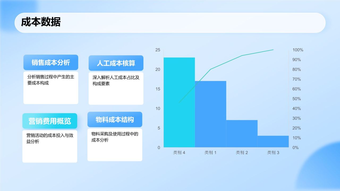Select the 成本数据 title text
340x191 pixels.
(x=41, y=22)
